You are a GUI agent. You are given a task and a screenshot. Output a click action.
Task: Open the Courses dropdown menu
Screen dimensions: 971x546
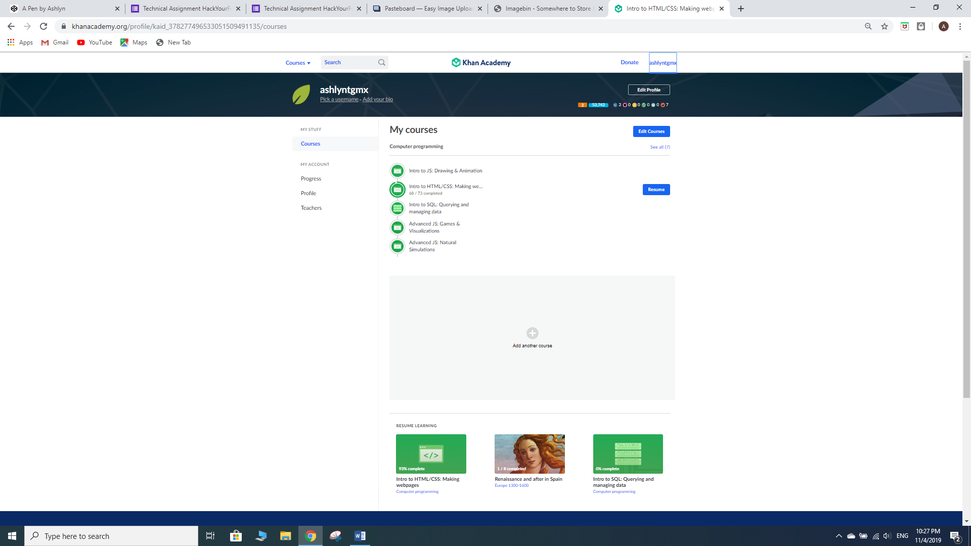pyautogui.click(x=298, y=63)
